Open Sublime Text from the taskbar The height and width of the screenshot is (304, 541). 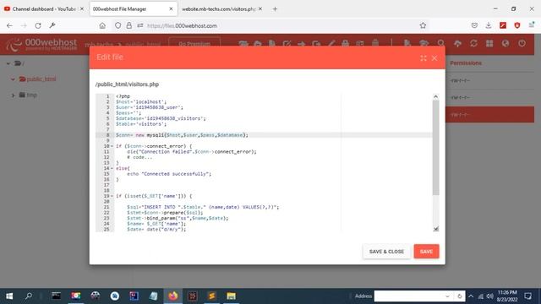point(212,296)
